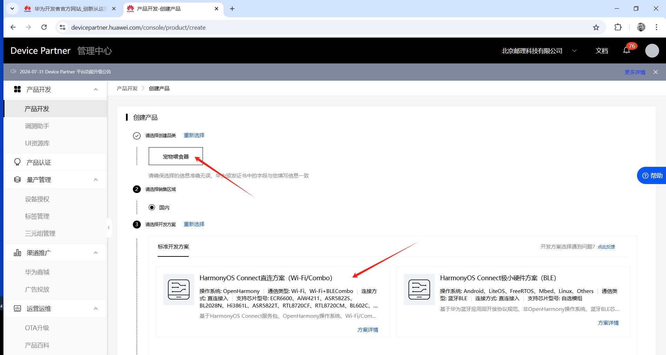The image size is (666, 355).
Task: Open 方案详情 for the BLE solution
Action: [608, 323]
